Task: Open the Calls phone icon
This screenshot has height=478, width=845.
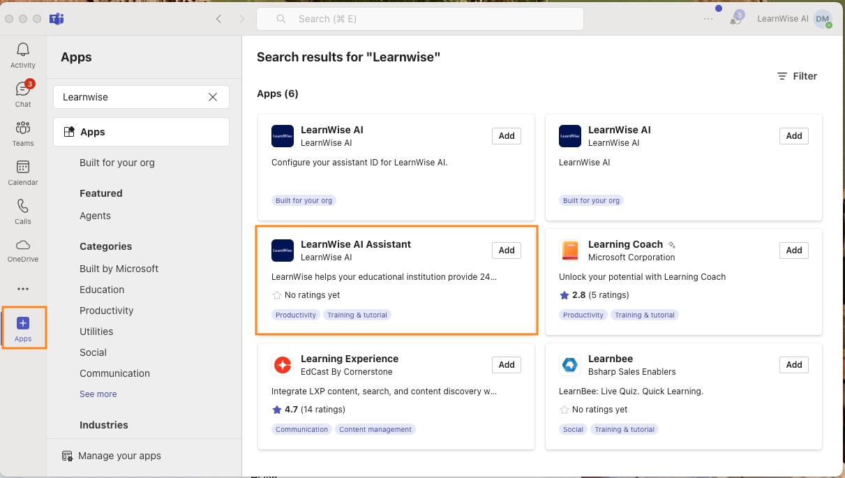Action: [x=23, y=207]
